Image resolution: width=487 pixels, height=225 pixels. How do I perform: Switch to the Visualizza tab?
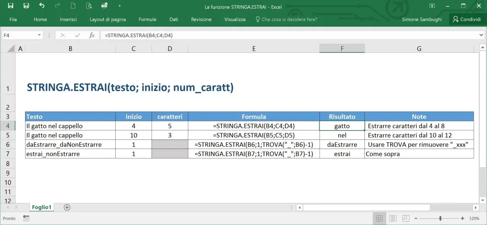coord(235,19)
